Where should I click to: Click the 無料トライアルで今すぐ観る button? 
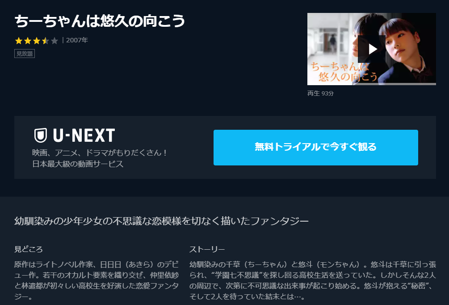coord(315,148)
